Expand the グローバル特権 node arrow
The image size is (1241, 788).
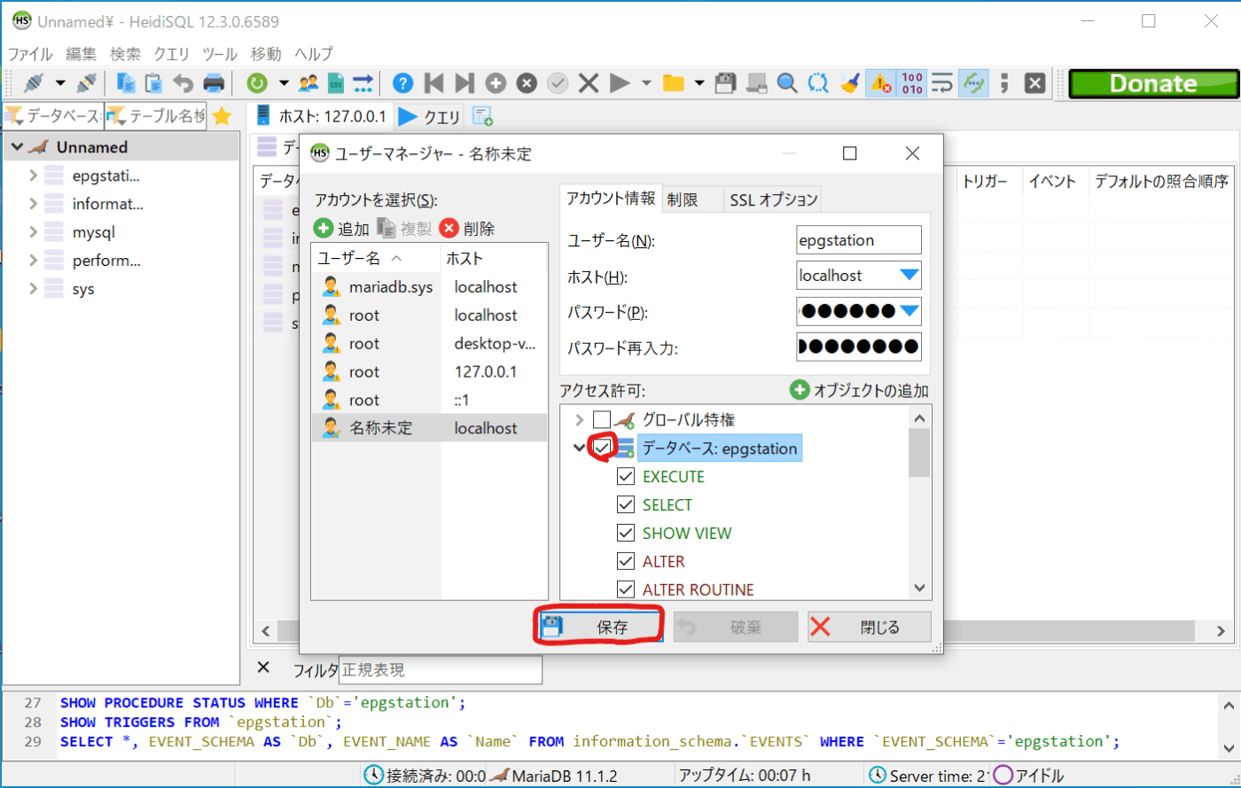pos(580,420)
